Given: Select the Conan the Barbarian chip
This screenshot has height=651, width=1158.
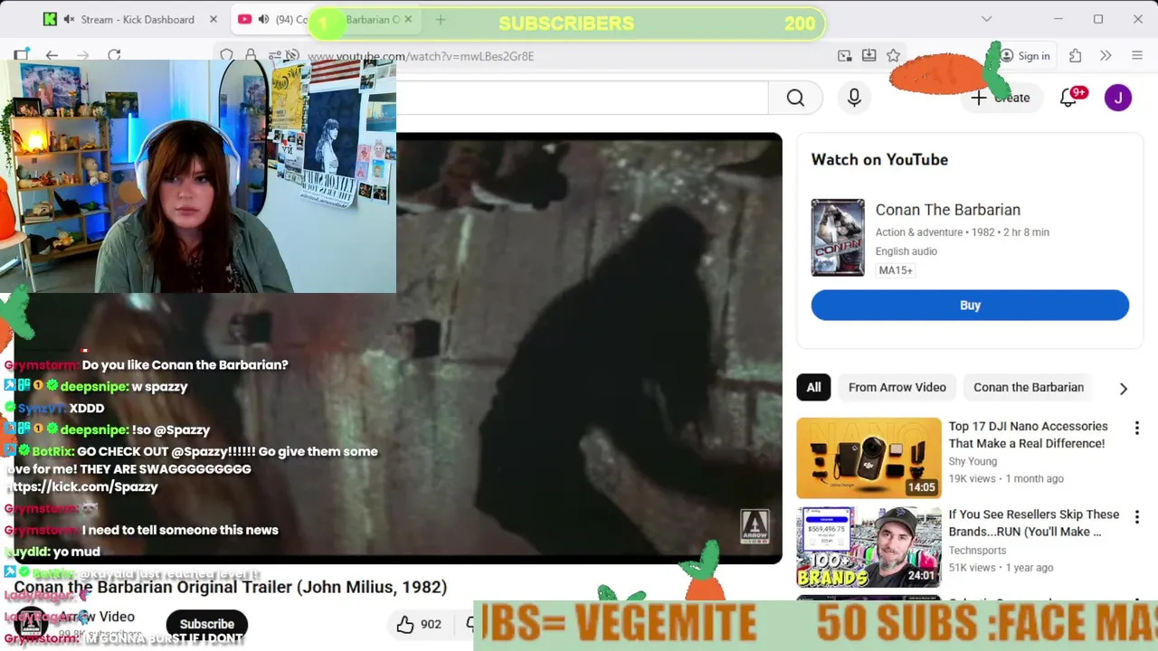Looking at the screenshot, I should pyautogui.click(x=1029, y=387).
